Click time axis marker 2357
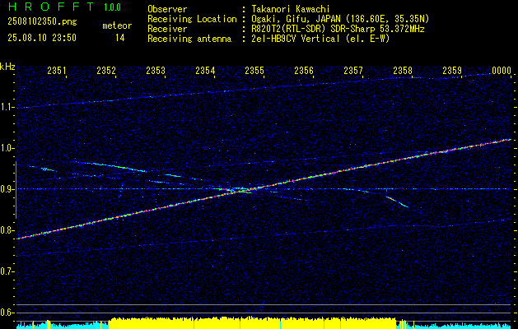Viewport: 518px width, 329px height. 353,71
